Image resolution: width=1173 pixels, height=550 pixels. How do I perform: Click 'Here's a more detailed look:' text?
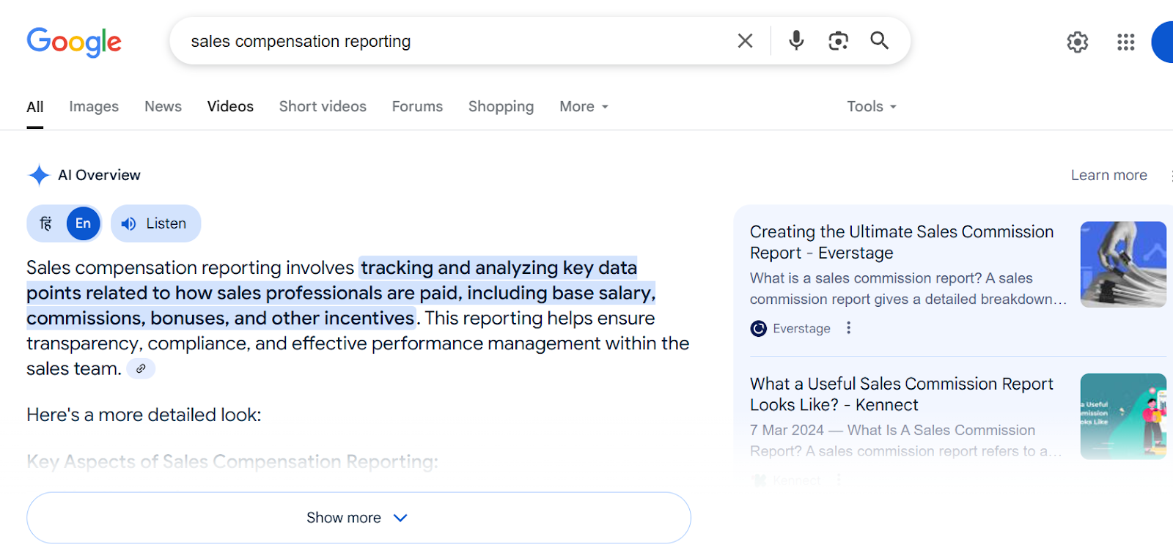click(144, 415)
